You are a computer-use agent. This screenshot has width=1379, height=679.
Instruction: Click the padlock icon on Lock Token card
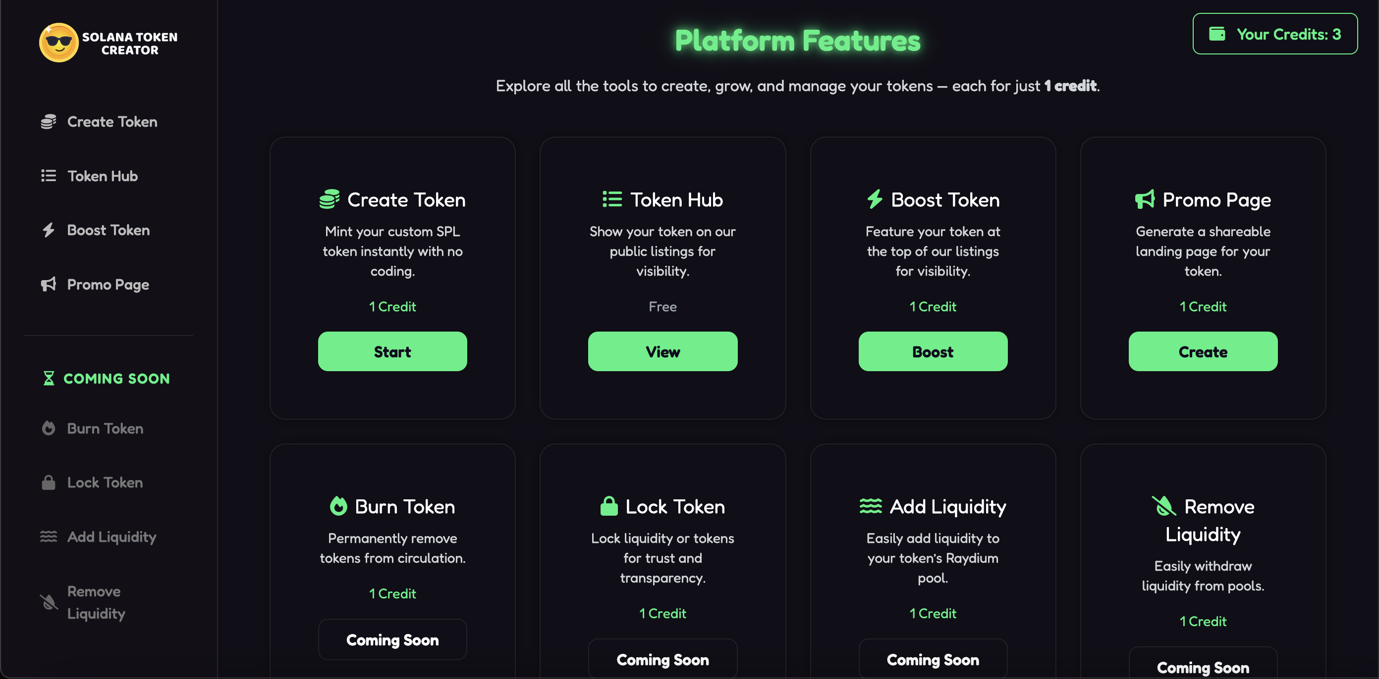pyautogui.click(x=608, y=506)
